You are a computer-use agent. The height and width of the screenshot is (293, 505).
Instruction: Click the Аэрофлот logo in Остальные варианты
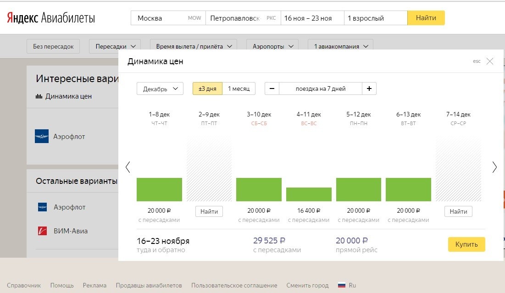(x=43, y=207)
